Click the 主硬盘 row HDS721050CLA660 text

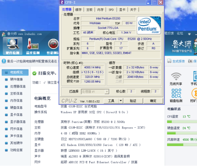95,139
